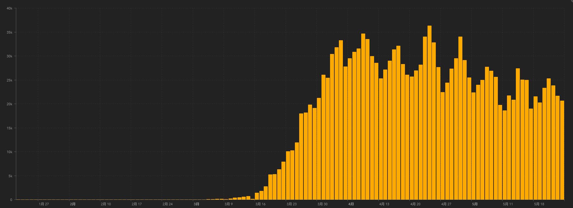Select the 30k y-axis label
Image resolution: width=573 pixels, height=208 pixels.
[x=9, y=56]
